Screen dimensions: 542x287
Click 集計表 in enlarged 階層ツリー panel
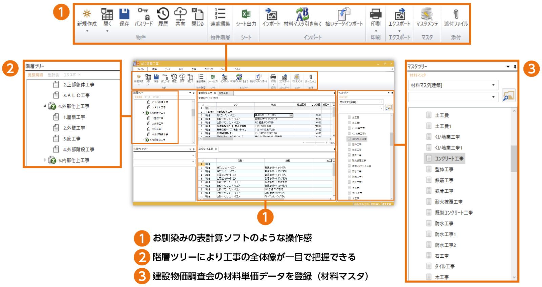point(53,75)
